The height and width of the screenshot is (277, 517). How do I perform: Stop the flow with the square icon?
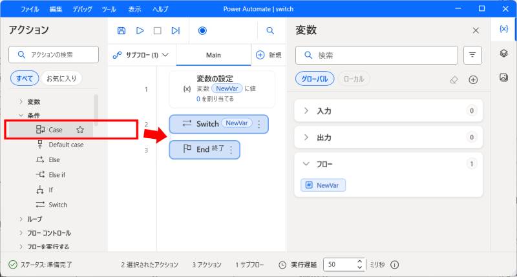point(158,30)
